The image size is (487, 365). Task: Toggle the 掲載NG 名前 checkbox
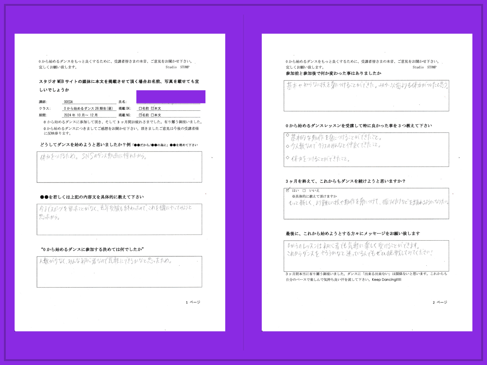(x=140, y=115)
